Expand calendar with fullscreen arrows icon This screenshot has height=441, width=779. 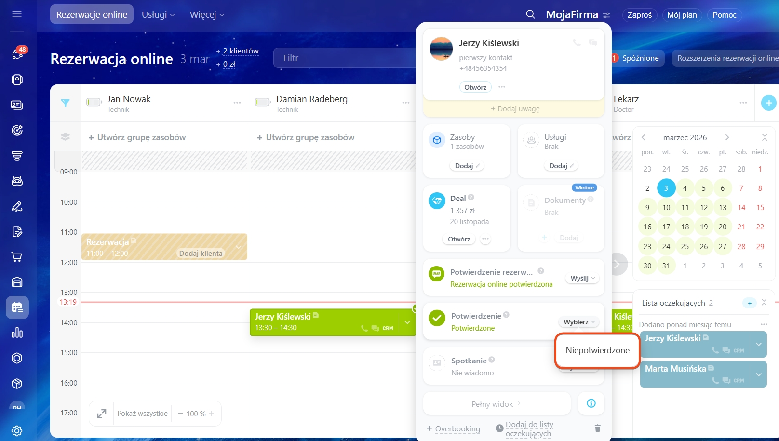click(x=102, y=414)
